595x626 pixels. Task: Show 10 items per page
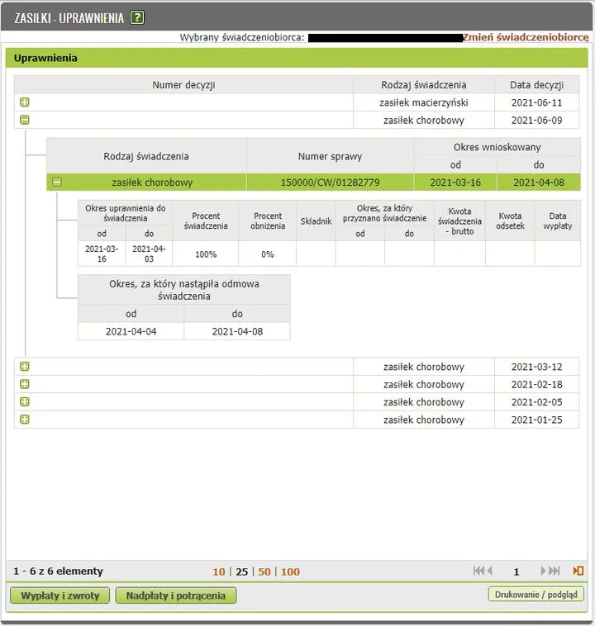pyautogui.click(x=218, y=571)
